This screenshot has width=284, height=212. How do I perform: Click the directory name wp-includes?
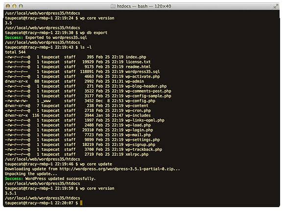[x=138, y=115]
